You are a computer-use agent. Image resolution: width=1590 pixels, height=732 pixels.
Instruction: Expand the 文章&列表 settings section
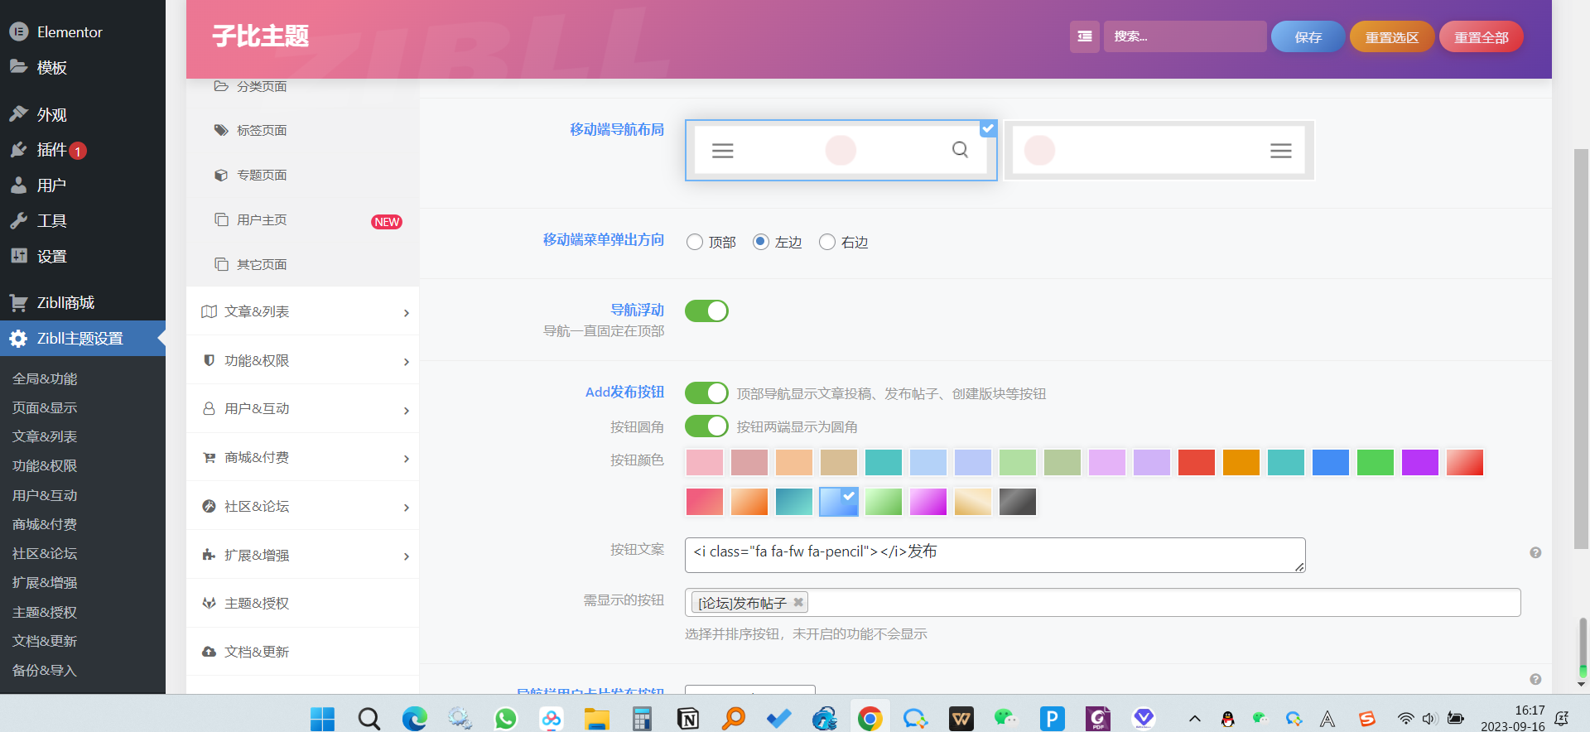(x=303, y=311)
